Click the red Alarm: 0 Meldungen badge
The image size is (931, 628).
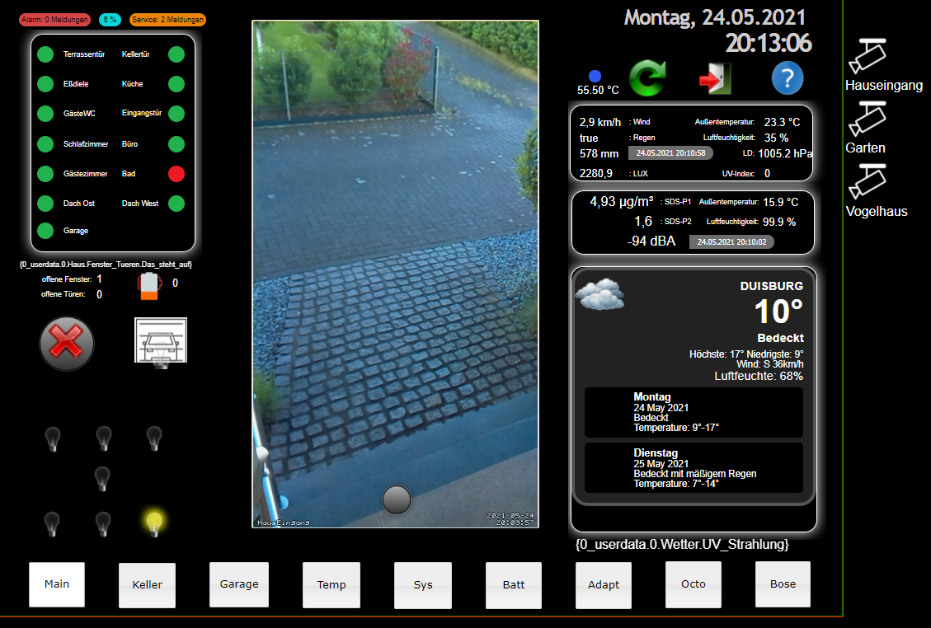(x=54, y=20)
